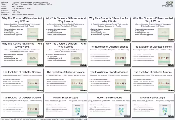Select the duration value '00:03:50'
175x120 pixels.
(x=15, y=10)
